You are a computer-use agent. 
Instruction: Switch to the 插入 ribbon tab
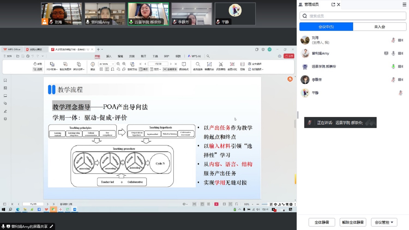pyautogui.click(x=109, y=56)
